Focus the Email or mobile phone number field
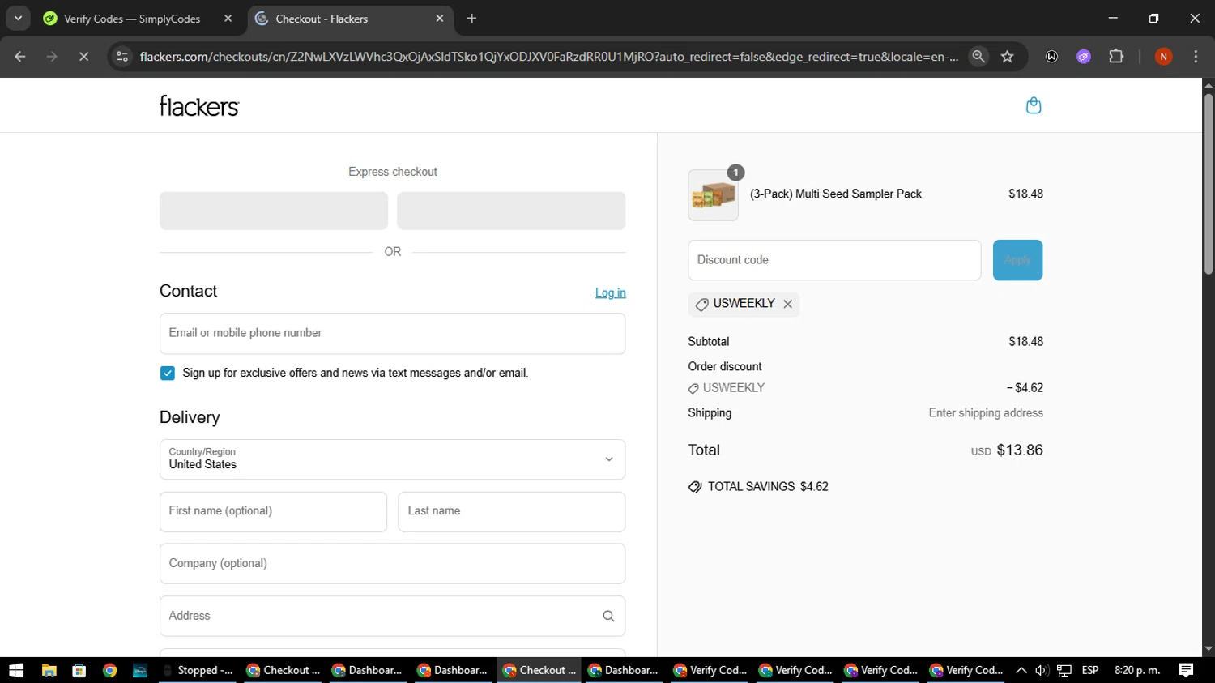Image resolution: width=1215 pixels, height=683 pixels. coord(392,333)
